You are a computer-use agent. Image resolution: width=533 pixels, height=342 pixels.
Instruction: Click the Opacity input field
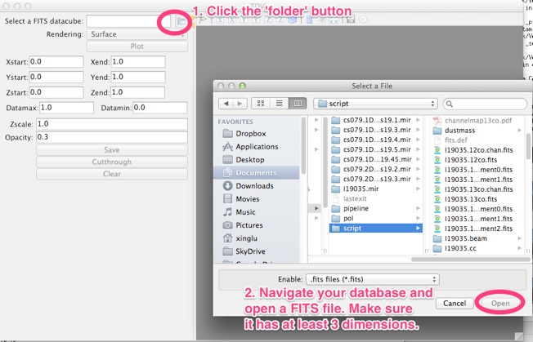coord(111,136)
